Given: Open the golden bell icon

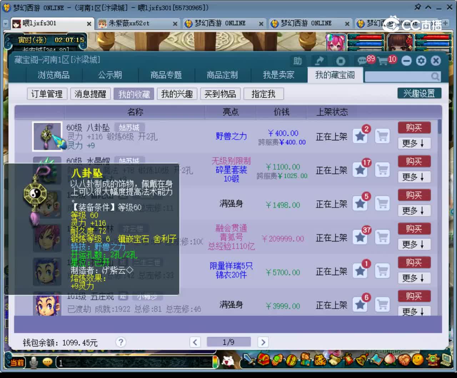Looking at the screenshot, I should pyautogui.click(x=362, y=359).
